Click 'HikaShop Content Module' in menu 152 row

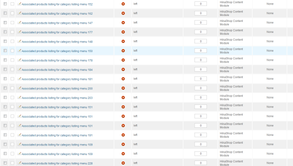(231, 4)
